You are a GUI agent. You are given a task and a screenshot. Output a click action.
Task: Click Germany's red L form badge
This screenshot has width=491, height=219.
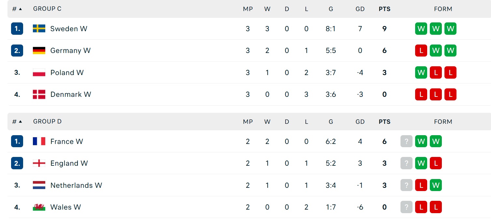point(421,50)
